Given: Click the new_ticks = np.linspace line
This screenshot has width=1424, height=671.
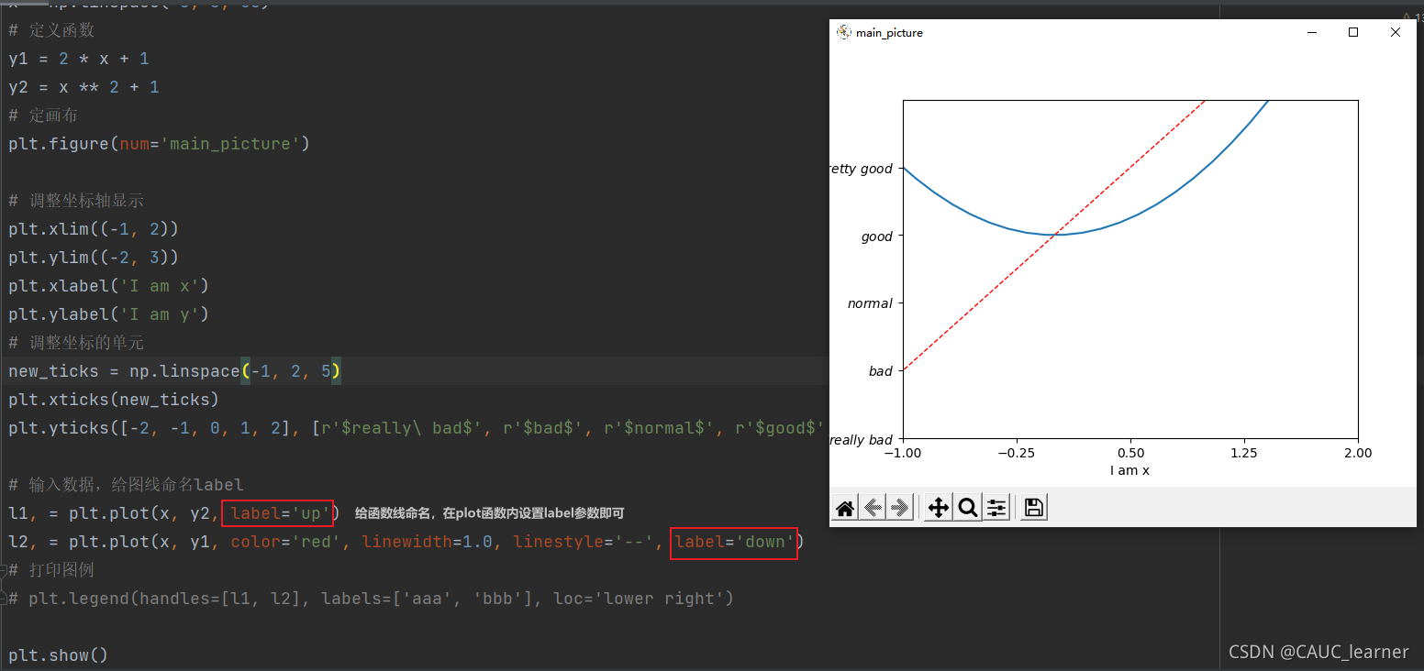Looking at the screenshot, I should pyautogui.click(x=174, y=371).
